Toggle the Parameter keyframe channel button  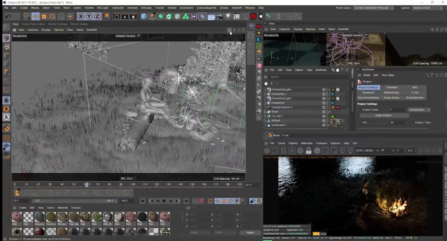tap(237, 201)
